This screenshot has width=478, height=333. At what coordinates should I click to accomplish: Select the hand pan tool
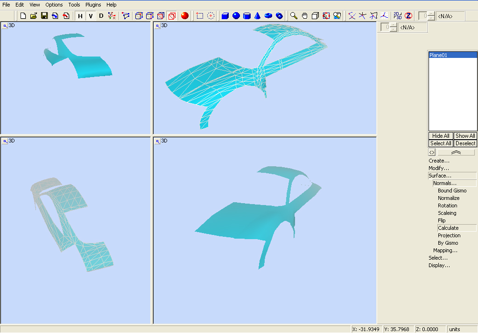click(x=304, y=16)
